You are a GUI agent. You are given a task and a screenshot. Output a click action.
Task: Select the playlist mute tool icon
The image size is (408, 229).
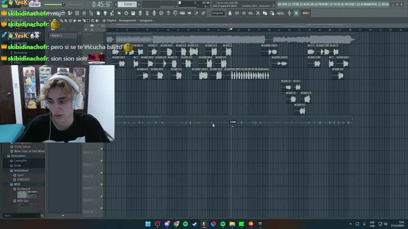[75, 21]
